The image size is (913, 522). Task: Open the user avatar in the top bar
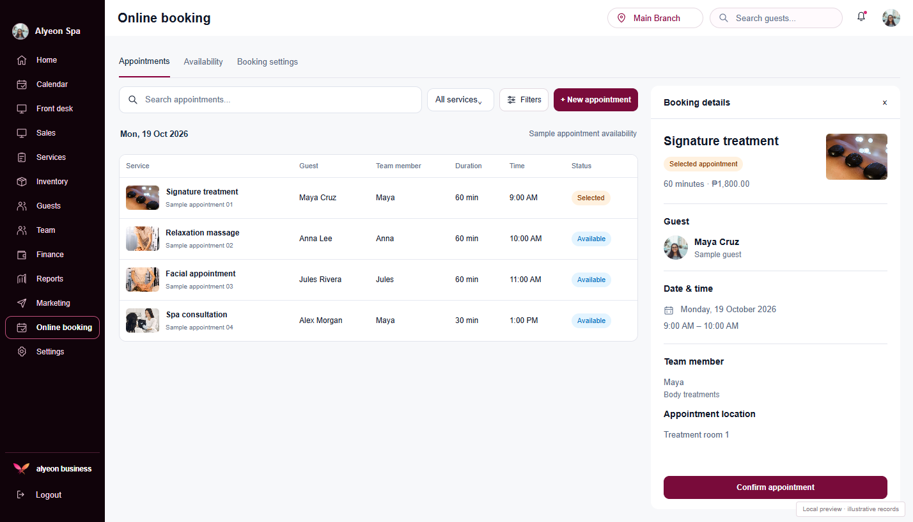891,18
